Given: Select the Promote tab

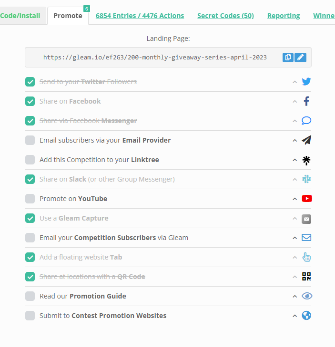Looking at the screenshot, I should click(68, 16).
